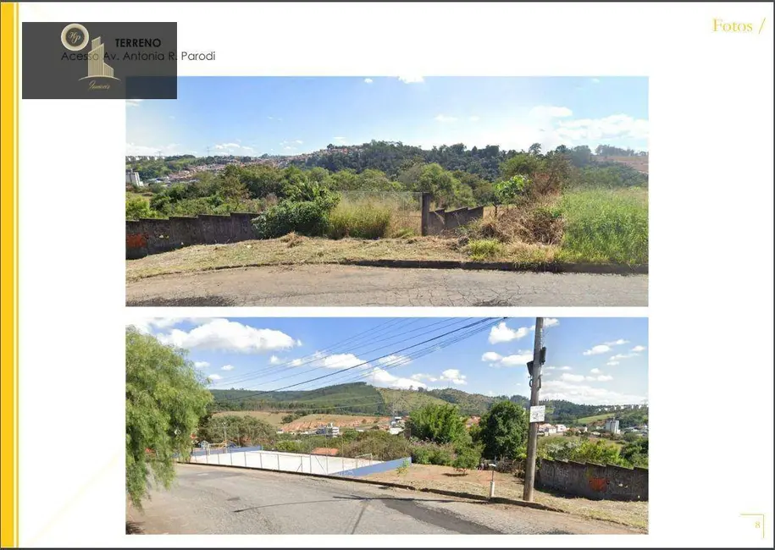The image size is (775, 550).
Task: Click the concrete gate post in top photo
Action: (x=425, y=214)
